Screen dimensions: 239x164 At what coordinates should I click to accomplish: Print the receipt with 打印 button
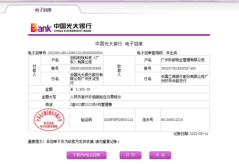131,155
